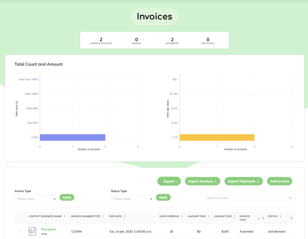This screenshot has width=308, height=239.
Task: Click the $100 amount due cell
Action: [225, 232]
